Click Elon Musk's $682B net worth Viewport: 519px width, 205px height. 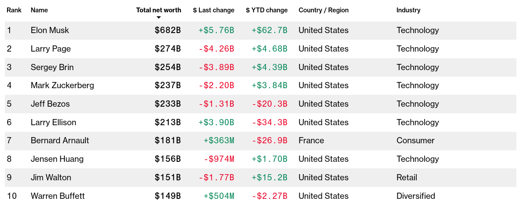click(168, 30)
